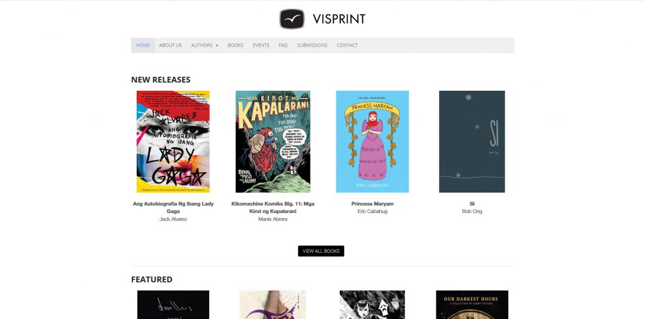The height and width of the screenshot is (319, 645).
Task: Open the FAQ menu item
Action: pos(283,45)
